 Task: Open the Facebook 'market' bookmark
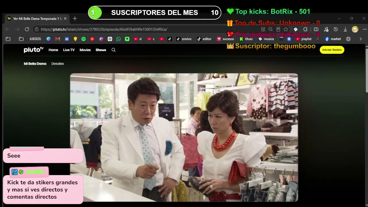pyautogui.click(x=333, y=39)
